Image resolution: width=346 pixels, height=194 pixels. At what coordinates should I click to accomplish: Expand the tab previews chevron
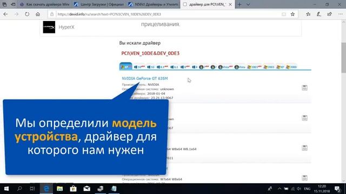(248, 4)
